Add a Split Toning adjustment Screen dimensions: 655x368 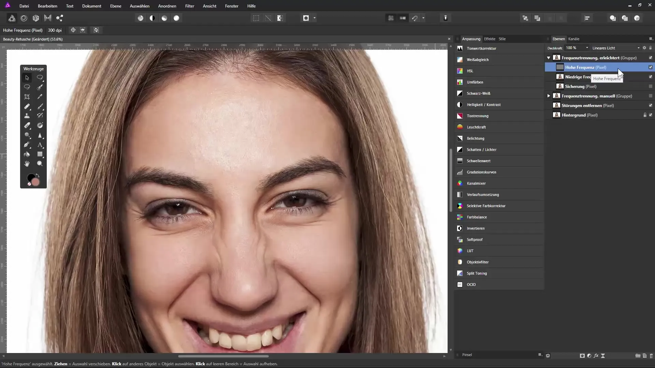[499, 273]
